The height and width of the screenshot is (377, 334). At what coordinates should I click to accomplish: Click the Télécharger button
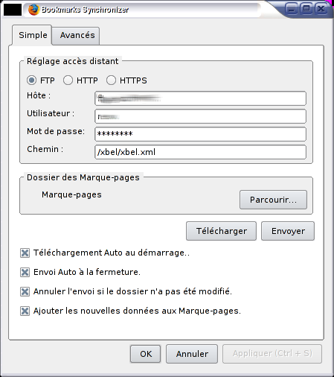[221, 231]
